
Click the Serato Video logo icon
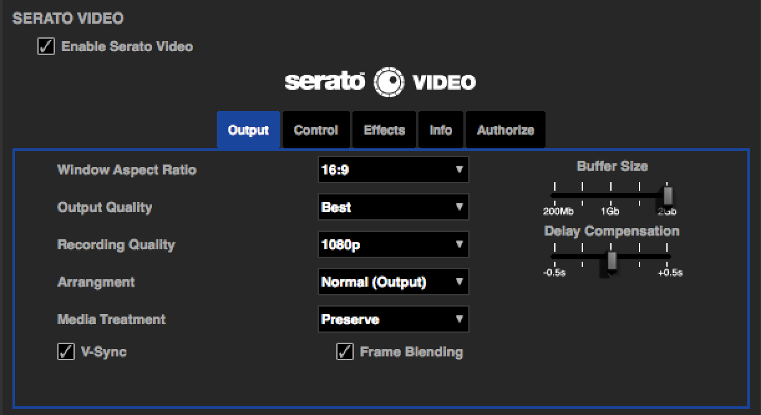(x=388, y=82)
